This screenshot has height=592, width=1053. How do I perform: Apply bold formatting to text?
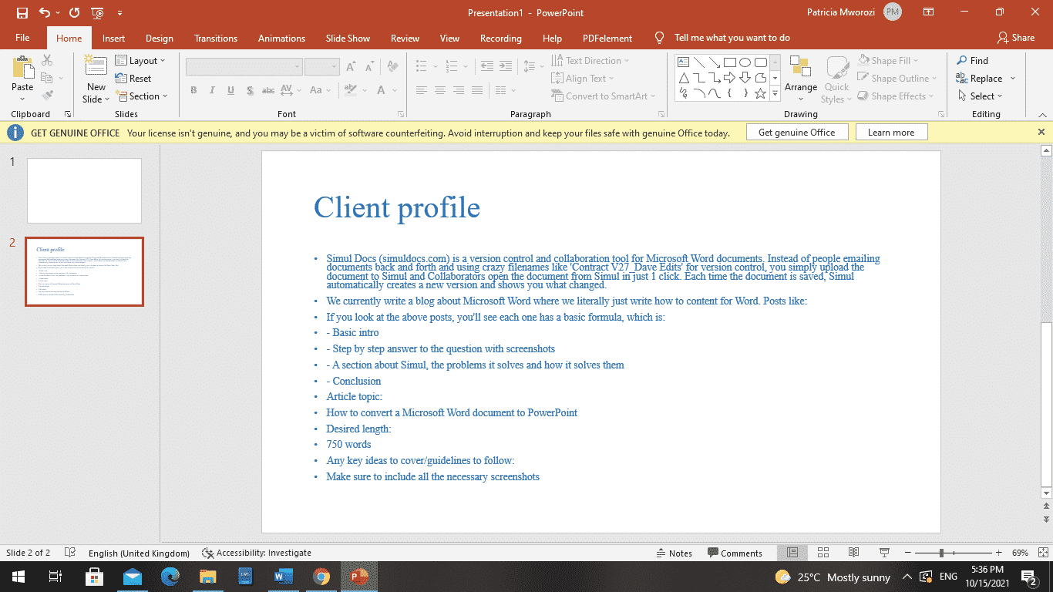coord(193,90)
